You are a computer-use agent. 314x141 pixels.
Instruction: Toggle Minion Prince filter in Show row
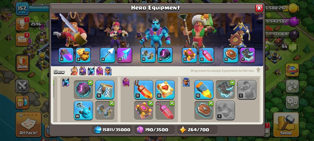91,71
